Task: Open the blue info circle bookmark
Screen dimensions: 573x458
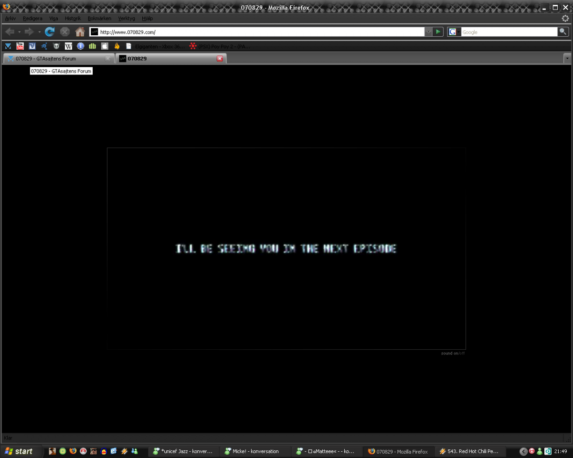Action: (80, 46)
